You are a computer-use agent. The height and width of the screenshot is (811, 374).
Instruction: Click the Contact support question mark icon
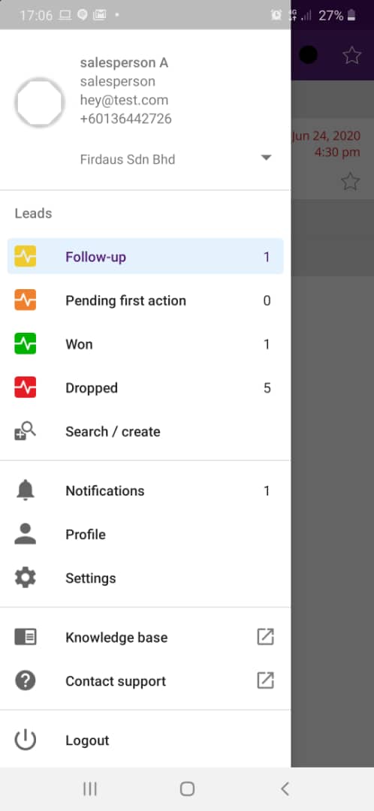[x=26, y=680]
